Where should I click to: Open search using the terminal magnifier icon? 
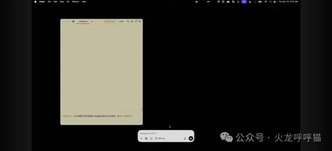point(128,21)
